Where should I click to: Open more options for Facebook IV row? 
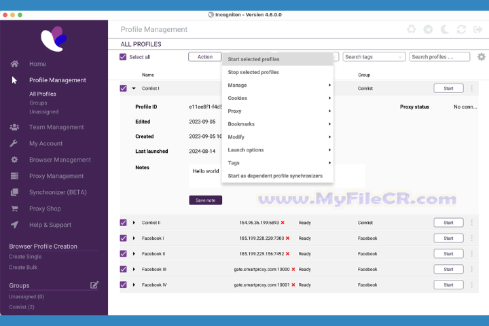[x=471, y=285]
